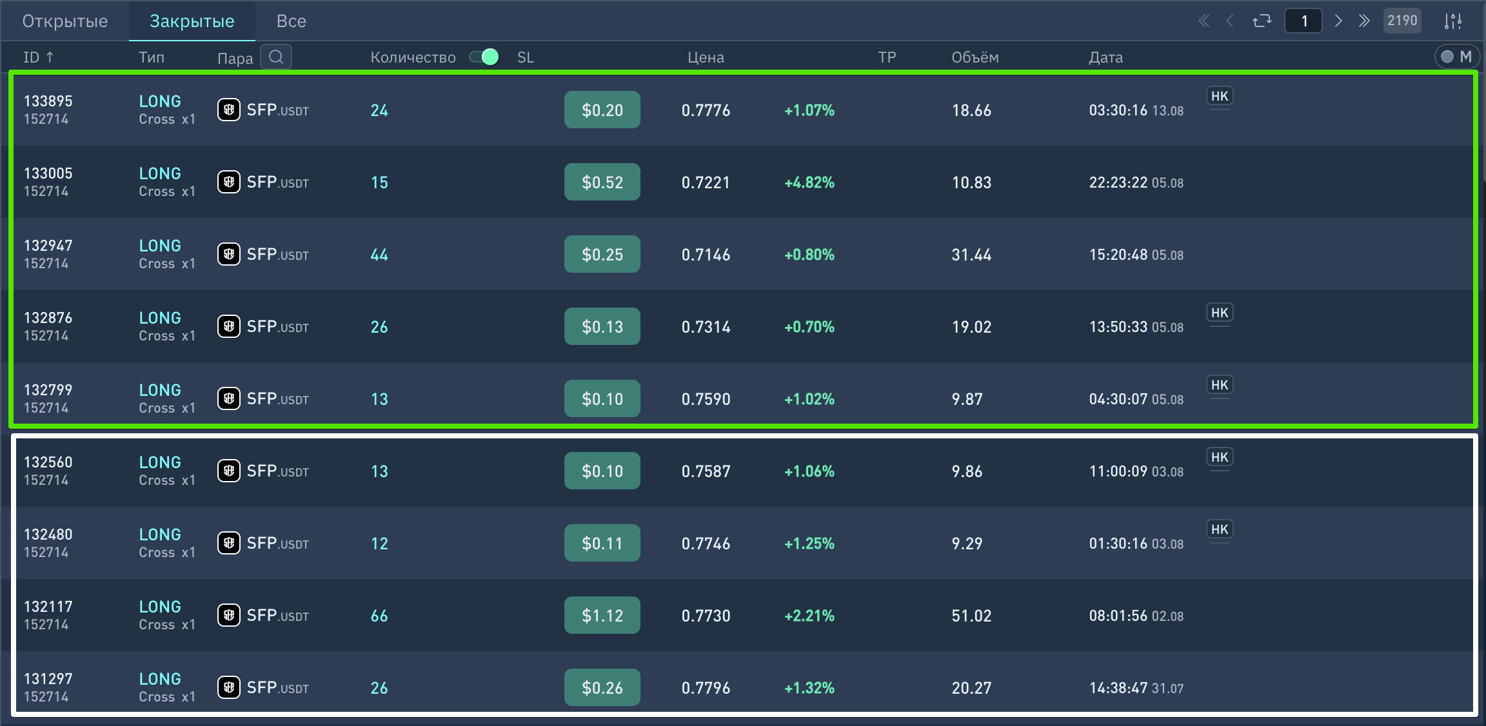Click the SFP coin icon on order 133895
This screenshot has width=1486, height=726.
click(x=229, y=110)
